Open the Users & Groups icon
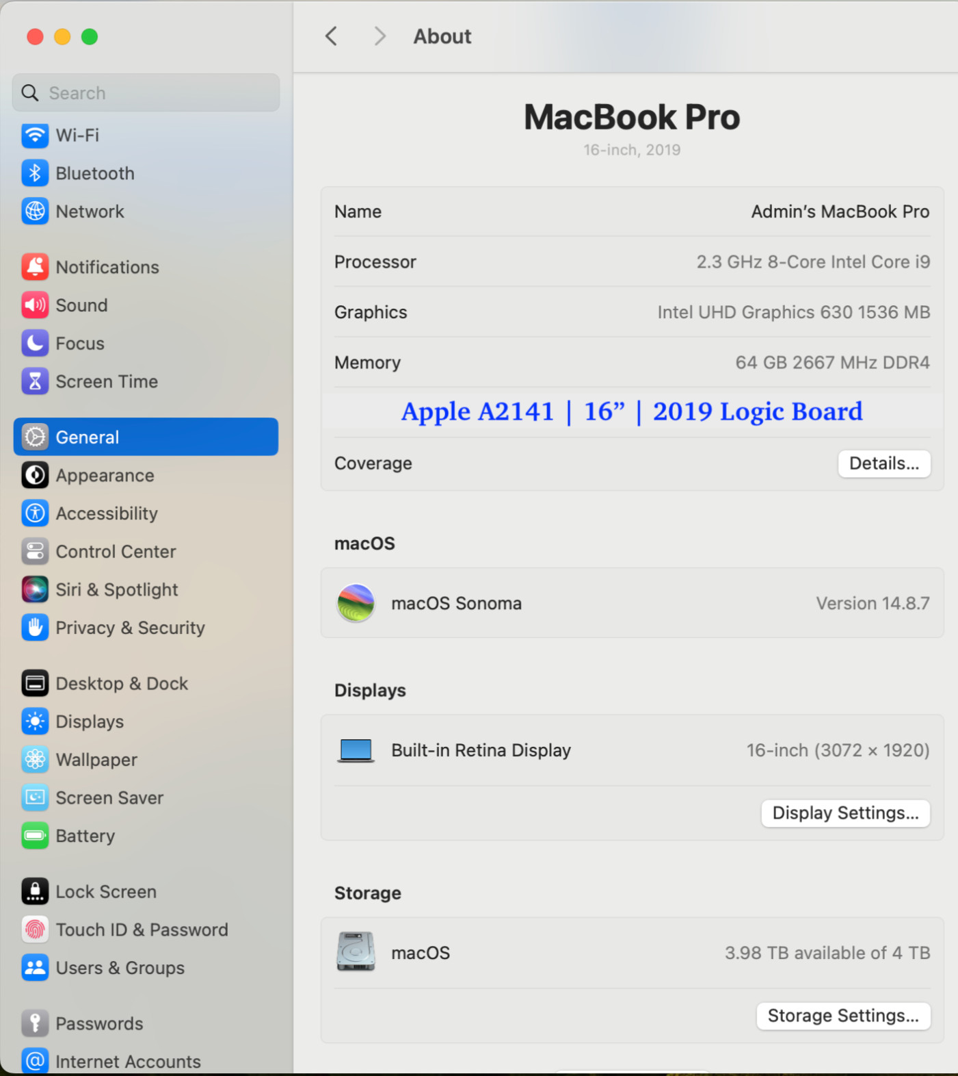 tap(35, 968)
